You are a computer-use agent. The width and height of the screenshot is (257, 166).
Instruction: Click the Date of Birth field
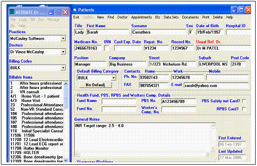click(209, 32)
